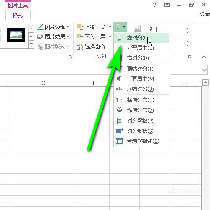Decrease picture height with stepper down

(x=188, y=32)
